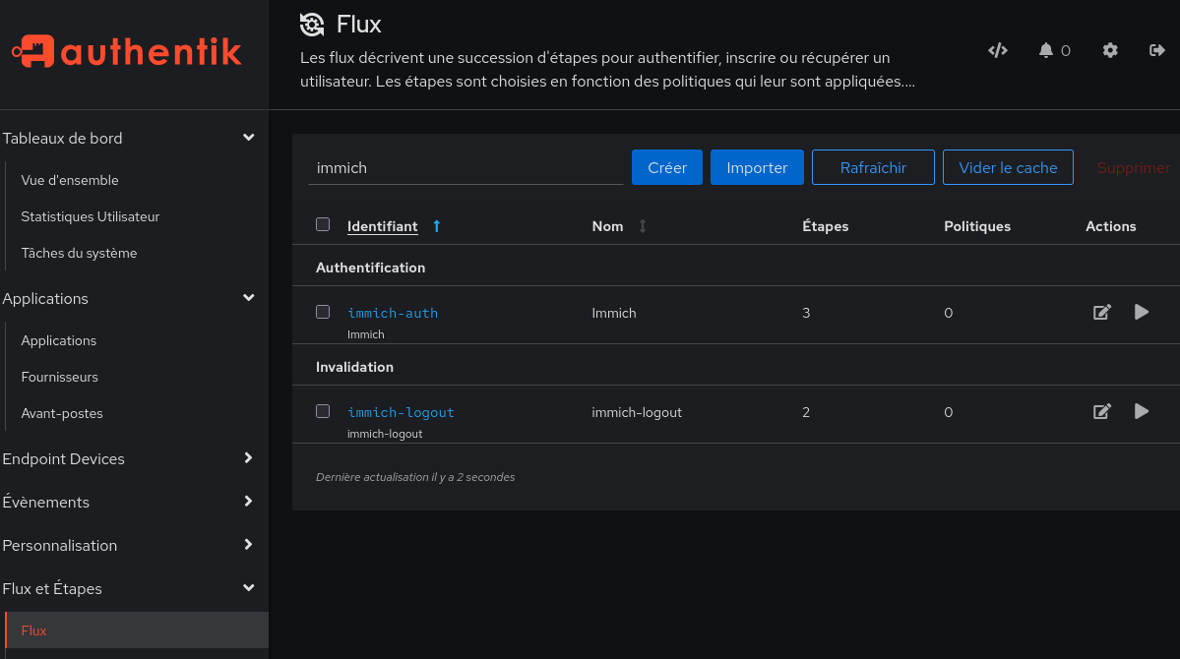This screenshot has width=1180, height=659.
Task: Click the sign-out icon
Action: (1157, 50)
